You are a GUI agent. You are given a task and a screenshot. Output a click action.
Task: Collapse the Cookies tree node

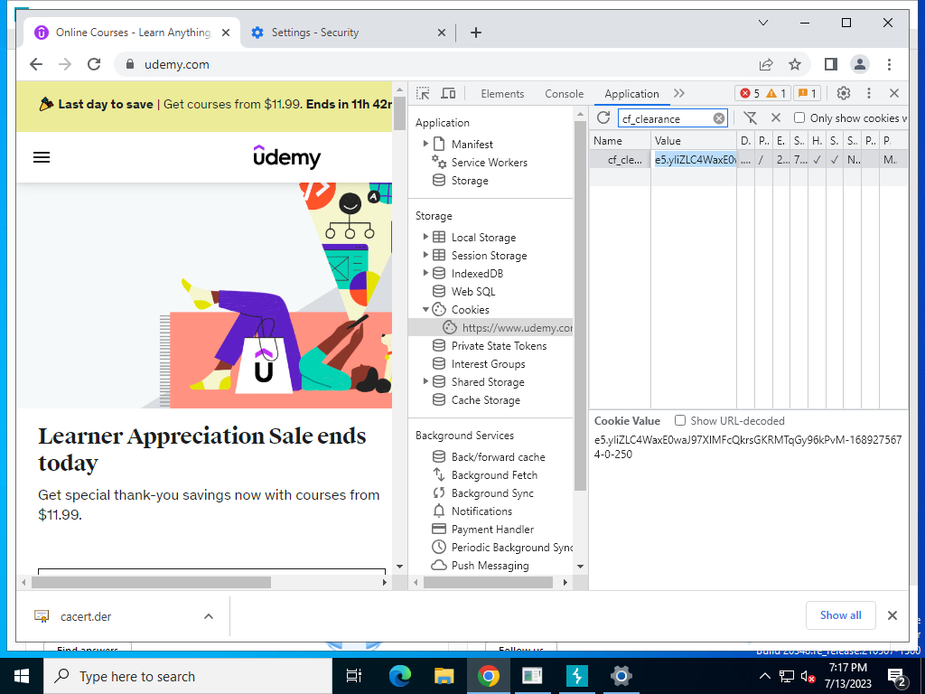pos(425,309)
